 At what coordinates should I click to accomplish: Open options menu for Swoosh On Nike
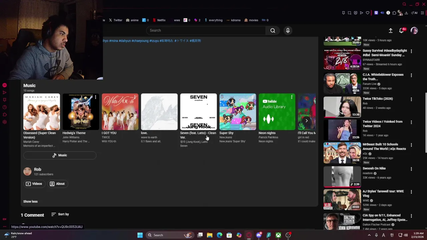point(411,169)
